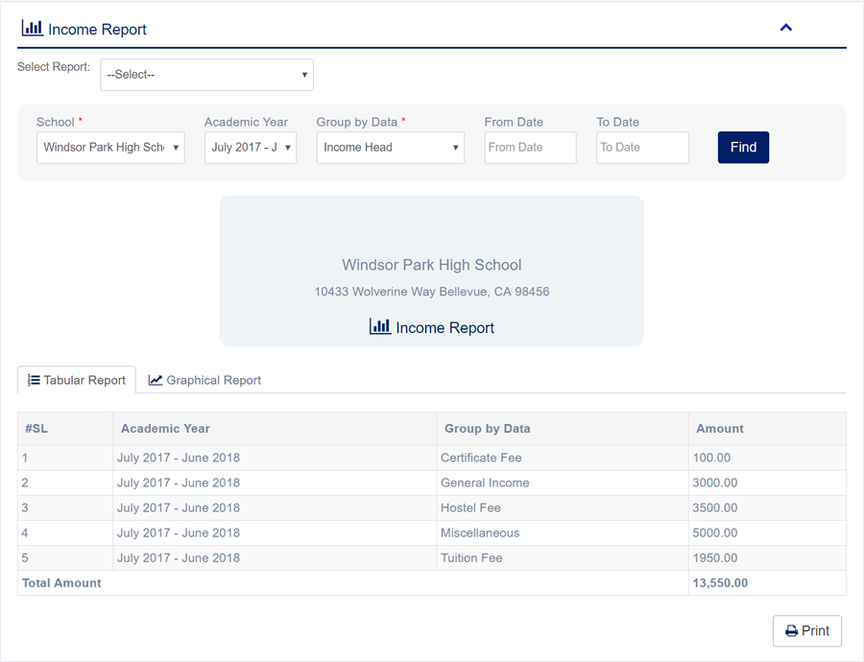The image size is (864, 662).
Task: Expand the Academic Year dropdown
Action: (x=250, y=148)
